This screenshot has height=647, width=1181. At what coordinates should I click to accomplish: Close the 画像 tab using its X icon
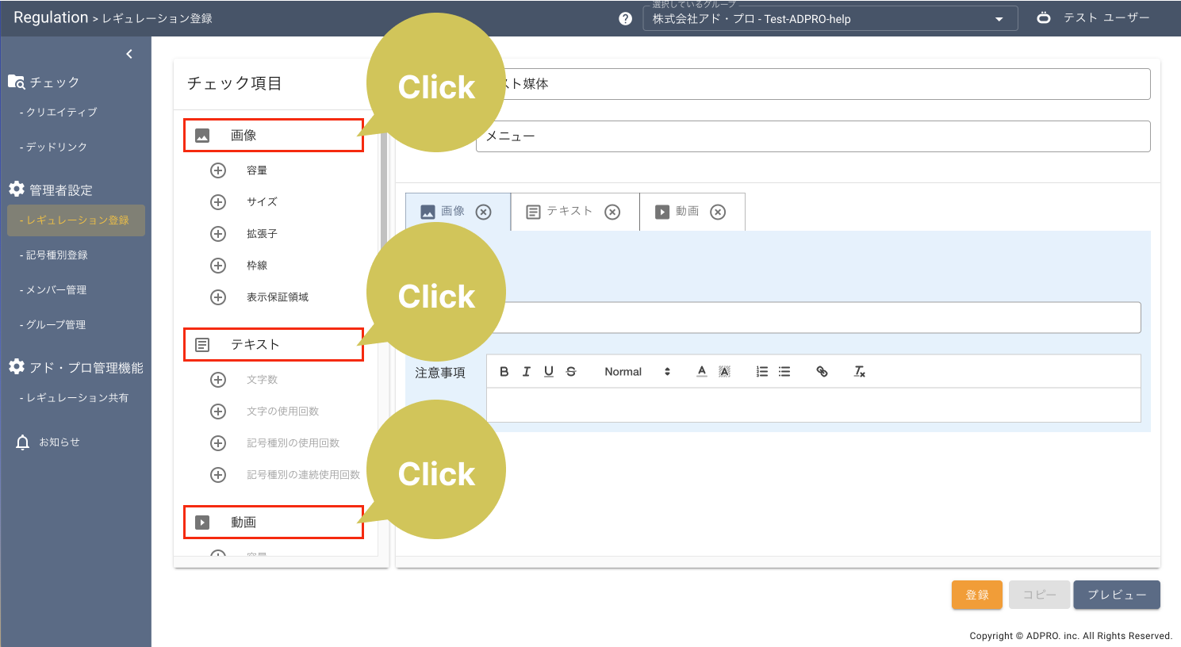click(x=484, y=212)
